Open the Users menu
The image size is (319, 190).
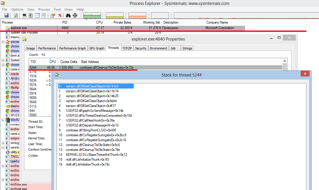tap(69, 9)
